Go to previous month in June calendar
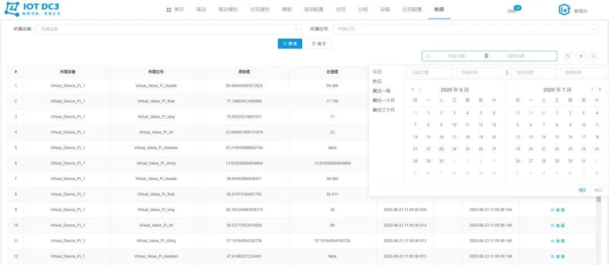 tap(420, 89)
